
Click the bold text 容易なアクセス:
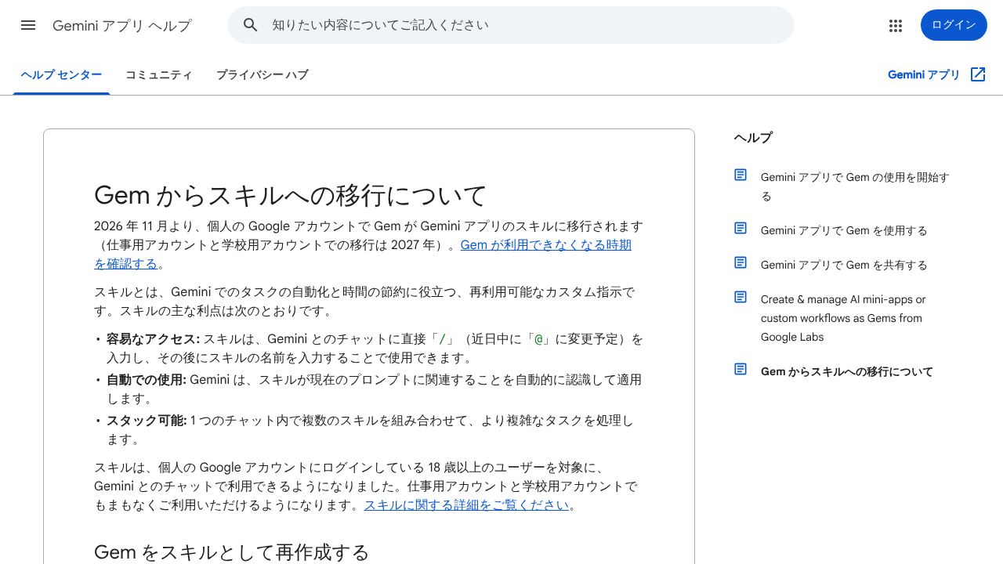154,339
